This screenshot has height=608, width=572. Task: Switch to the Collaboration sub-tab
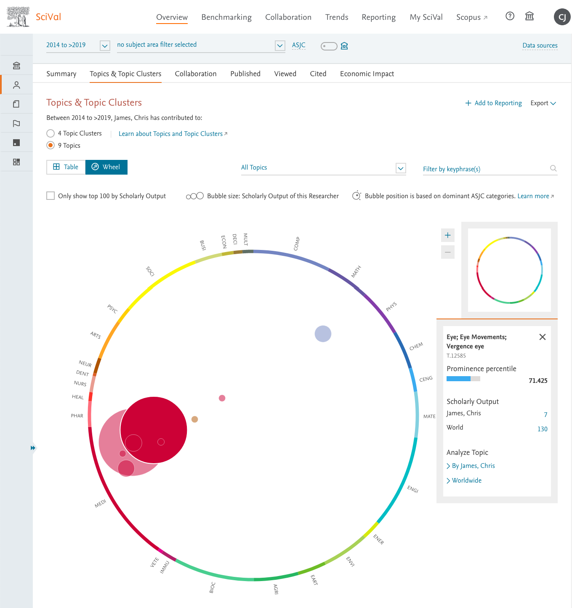pyautogui.click(x=196, y=74)
